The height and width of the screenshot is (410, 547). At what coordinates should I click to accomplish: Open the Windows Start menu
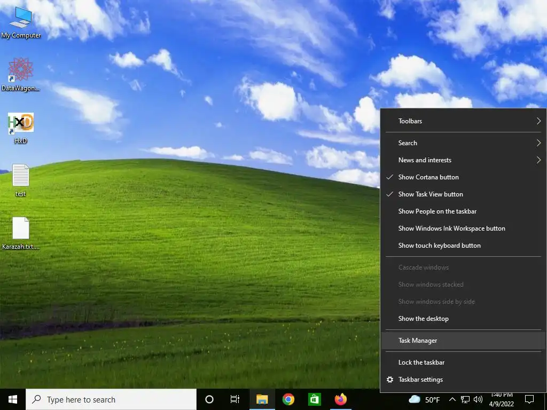13,399
